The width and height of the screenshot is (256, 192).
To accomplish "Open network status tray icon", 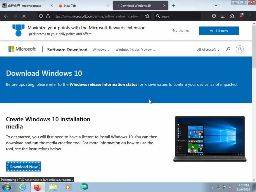I will pyautogui.click(x=218, y=187).
